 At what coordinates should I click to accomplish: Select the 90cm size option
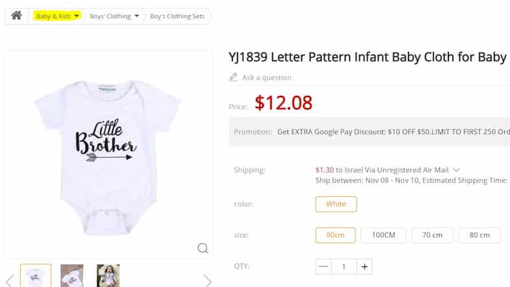335,235
